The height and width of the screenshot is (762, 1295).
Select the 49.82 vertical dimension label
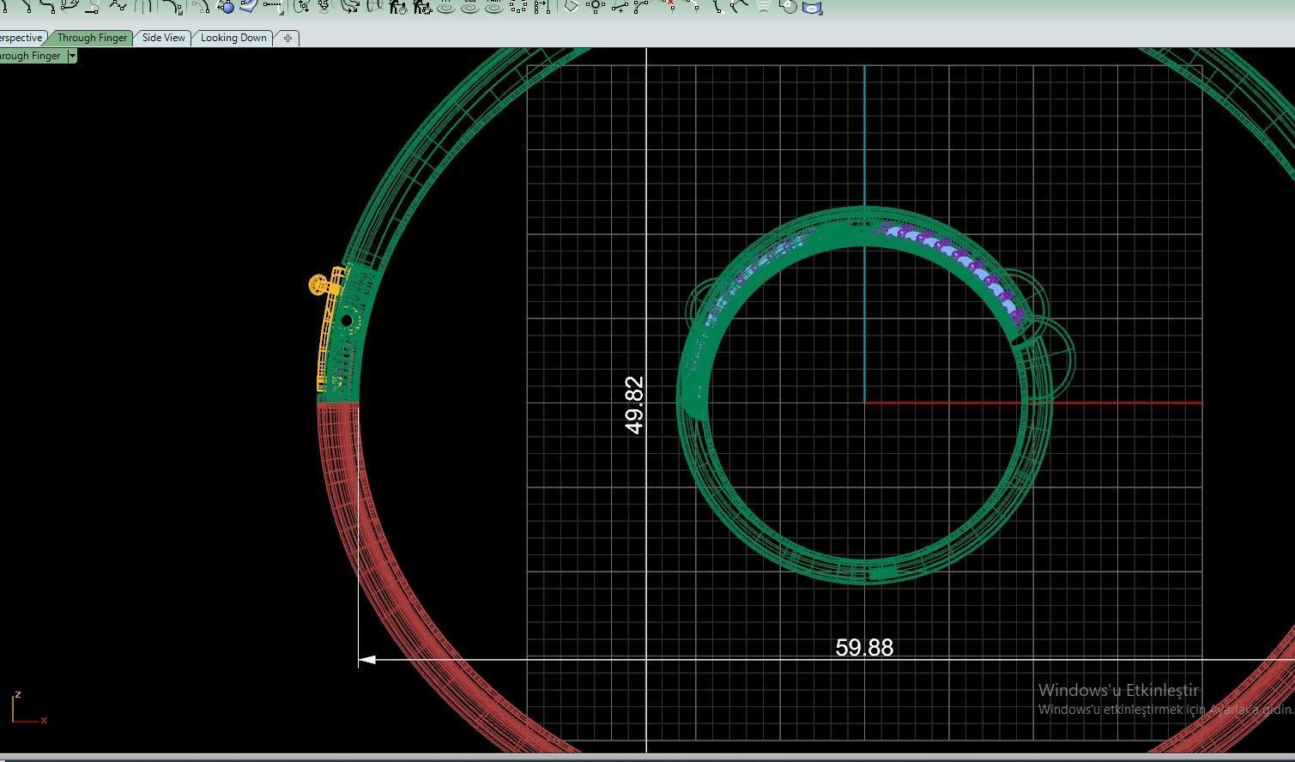click(x=634, y=405)
